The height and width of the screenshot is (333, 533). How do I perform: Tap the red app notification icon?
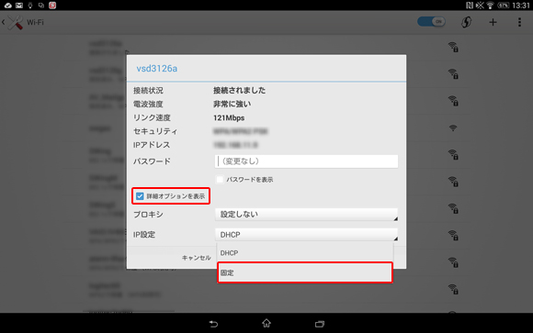coord(52,6)
